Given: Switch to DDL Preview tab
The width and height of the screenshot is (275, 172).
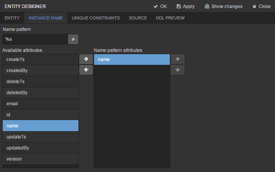Looking at the screenshot, I should tap(170, 18).
